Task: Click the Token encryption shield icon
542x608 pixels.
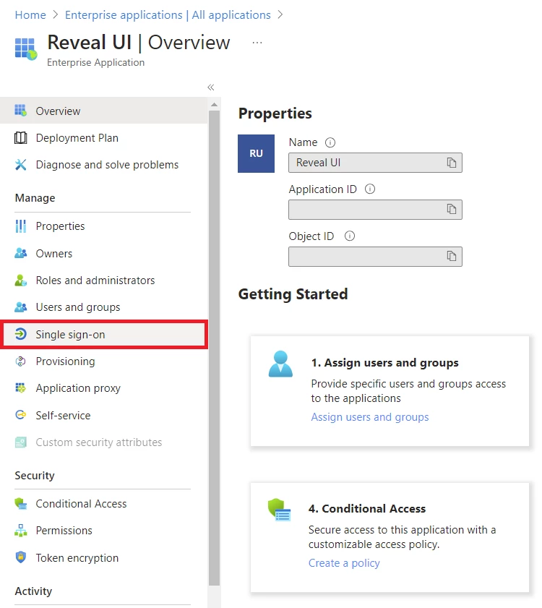Action: [x=20, y=557]
